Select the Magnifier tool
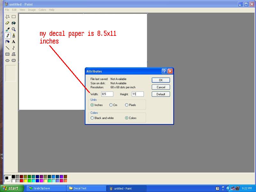The width and height of the screenshot is (256, 192). (x=14, y=29)
